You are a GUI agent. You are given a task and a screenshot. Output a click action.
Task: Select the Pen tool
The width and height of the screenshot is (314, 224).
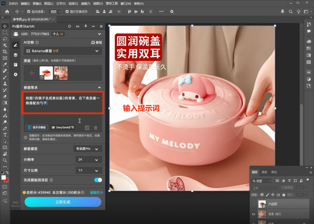pos(5,129)
